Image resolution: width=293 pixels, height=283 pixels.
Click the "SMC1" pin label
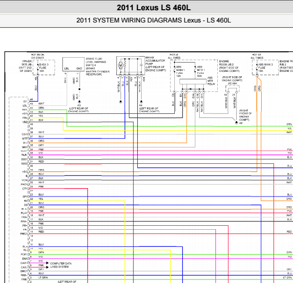click(24, 271)
